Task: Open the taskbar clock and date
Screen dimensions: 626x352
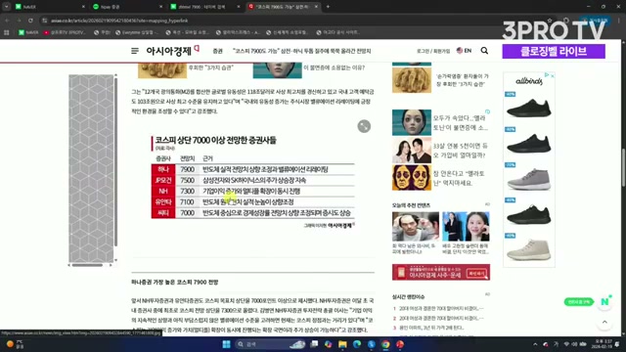Action: coord(601,344)
